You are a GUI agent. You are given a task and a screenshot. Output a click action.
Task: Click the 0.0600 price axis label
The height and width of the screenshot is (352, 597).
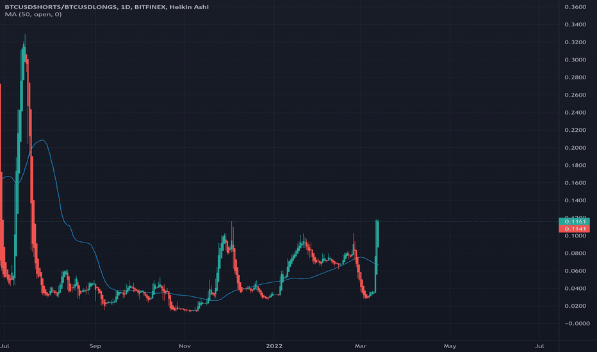(x=575, y=271)
